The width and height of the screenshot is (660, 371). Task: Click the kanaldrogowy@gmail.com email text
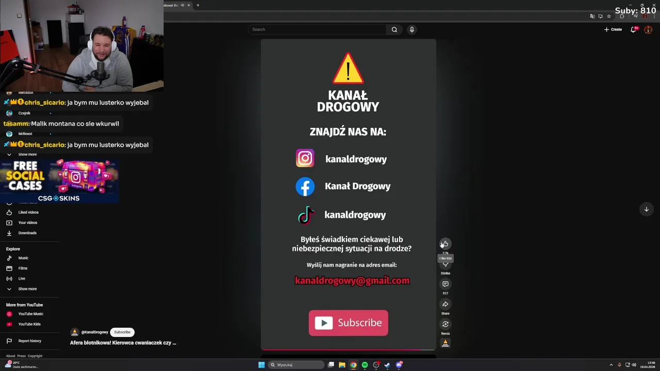(352, 281)
